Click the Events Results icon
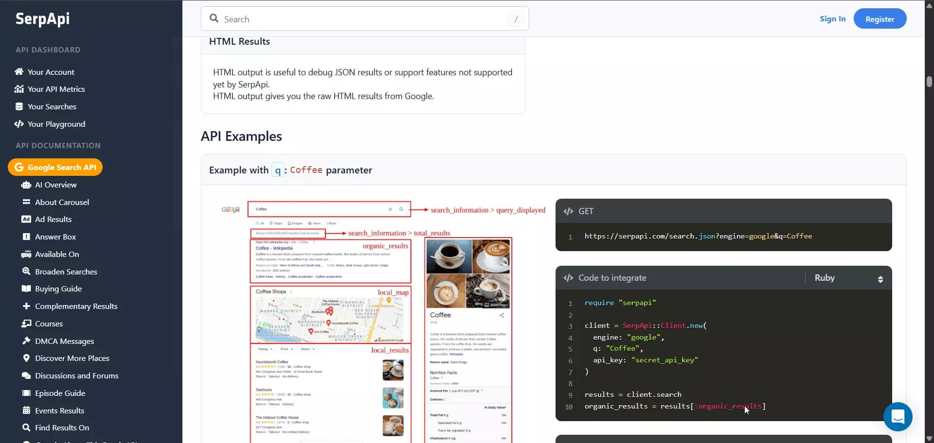934x443 pixels. pyautogui.click(x=25, y=410)
